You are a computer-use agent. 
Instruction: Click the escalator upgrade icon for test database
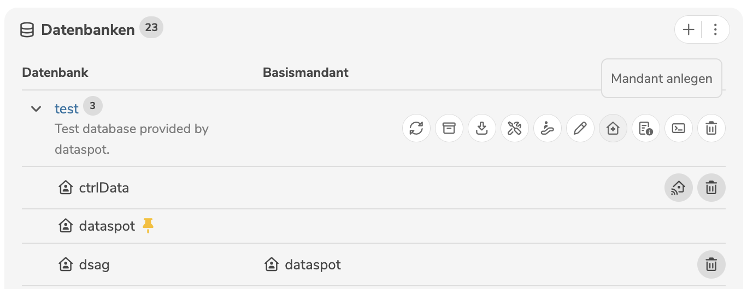pos(548,129)
